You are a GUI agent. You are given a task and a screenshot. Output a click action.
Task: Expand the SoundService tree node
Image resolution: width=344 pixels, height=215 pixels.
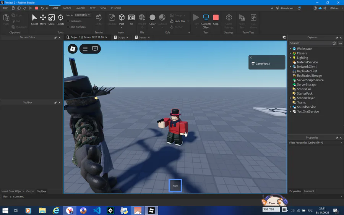[x=290, y=107]
